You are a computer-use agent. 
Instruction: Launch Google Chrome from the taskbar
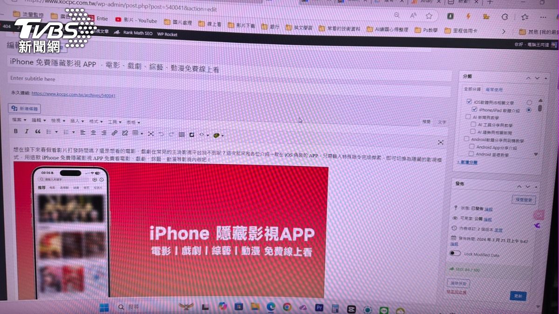(287, 307)
